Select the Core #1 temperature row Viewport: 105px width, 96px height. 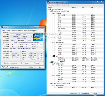pos(75,68)
